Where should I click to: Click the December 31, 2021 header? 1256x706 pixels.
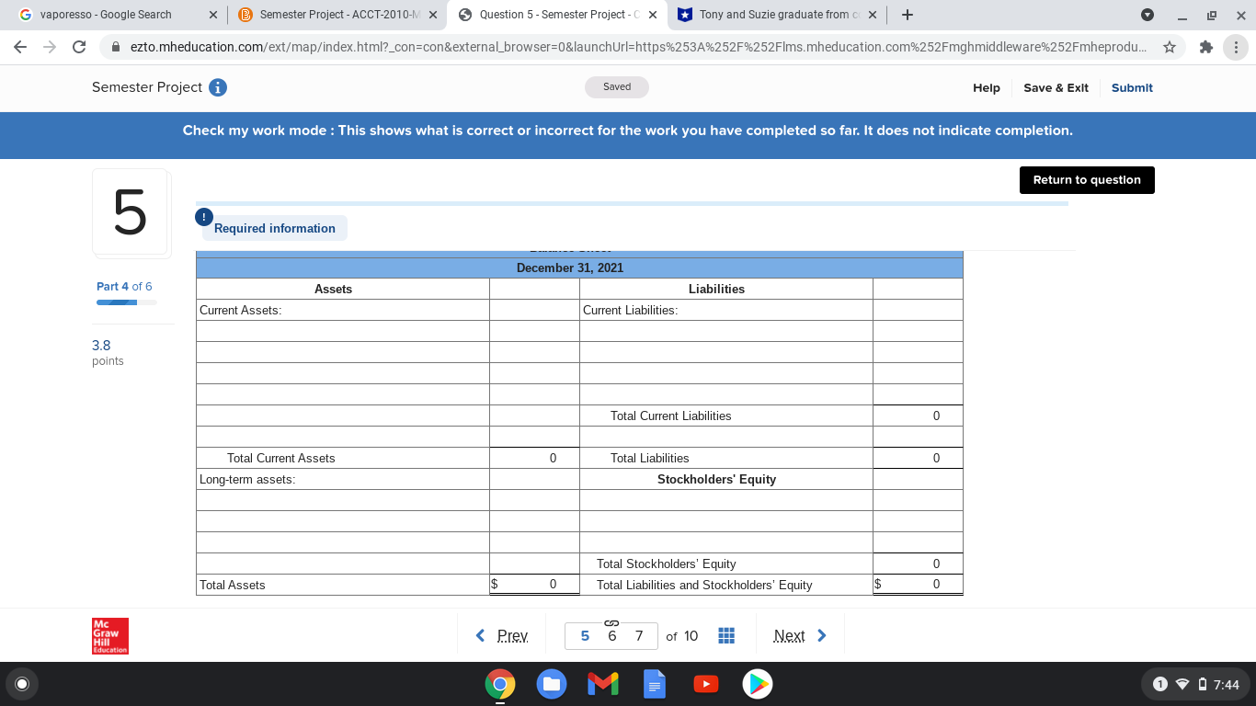point(570,268)
